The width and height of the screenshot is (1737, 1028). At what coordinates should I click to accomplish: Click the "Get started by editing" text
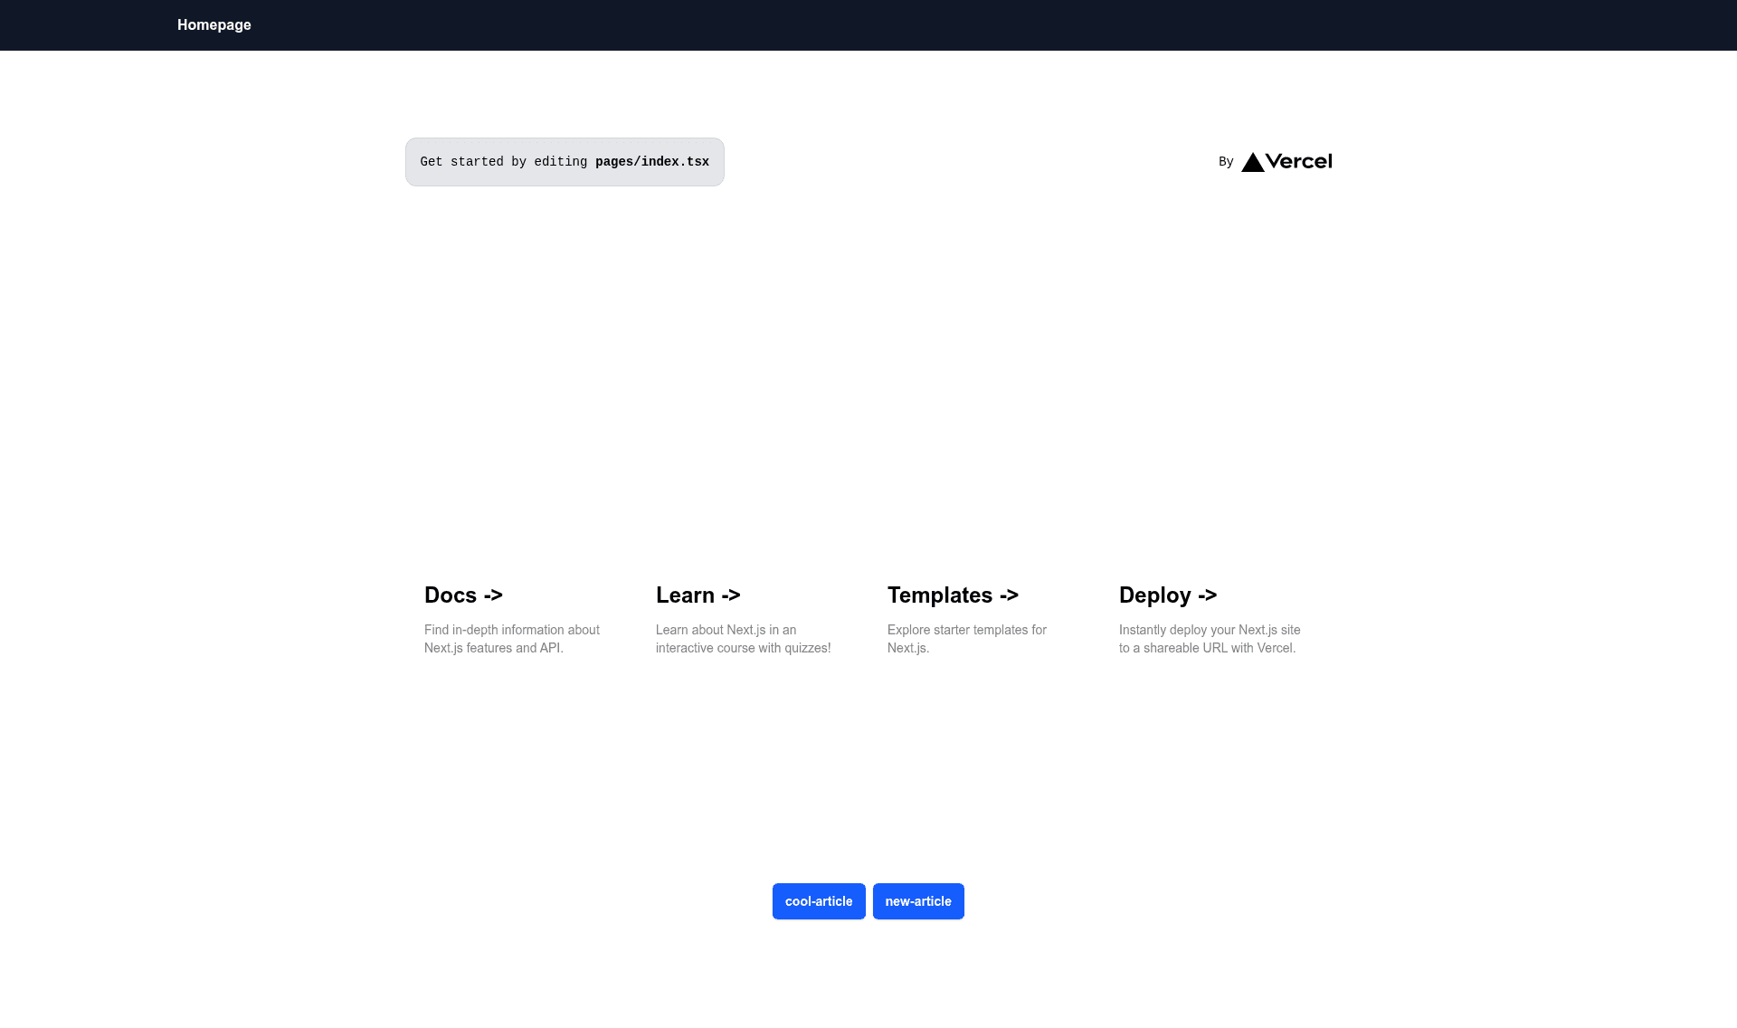pos(504,162)
